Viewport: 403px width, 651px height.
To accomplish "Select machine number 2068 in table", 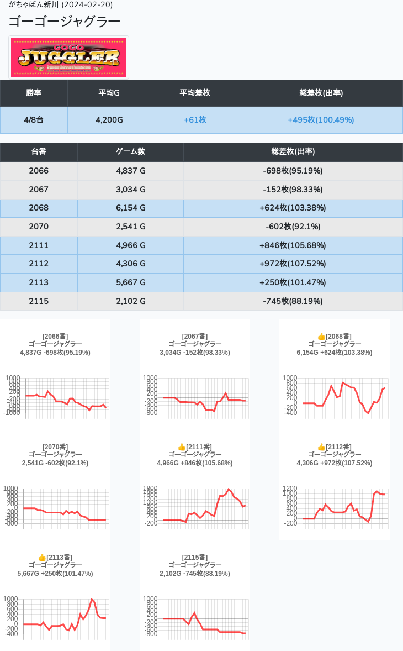I will tap(39, 208).
